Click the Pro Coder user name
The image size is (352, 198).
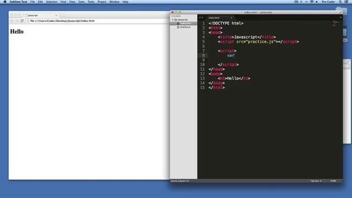point(328,2)
